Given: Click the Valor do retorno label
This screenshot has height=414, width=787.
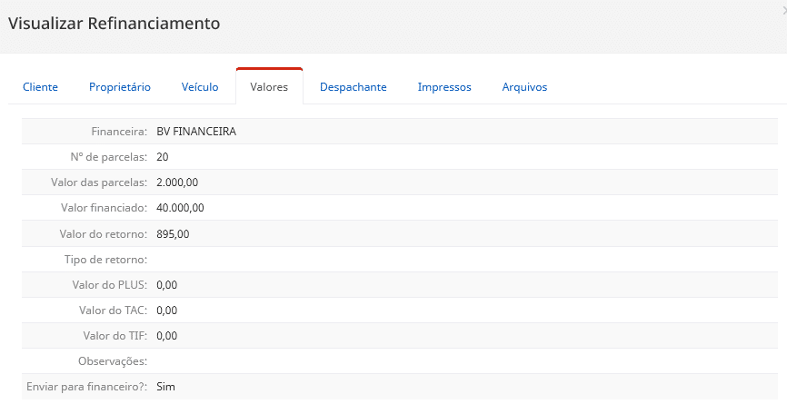Looking at the screenshot, I should [x=104, y=234].
